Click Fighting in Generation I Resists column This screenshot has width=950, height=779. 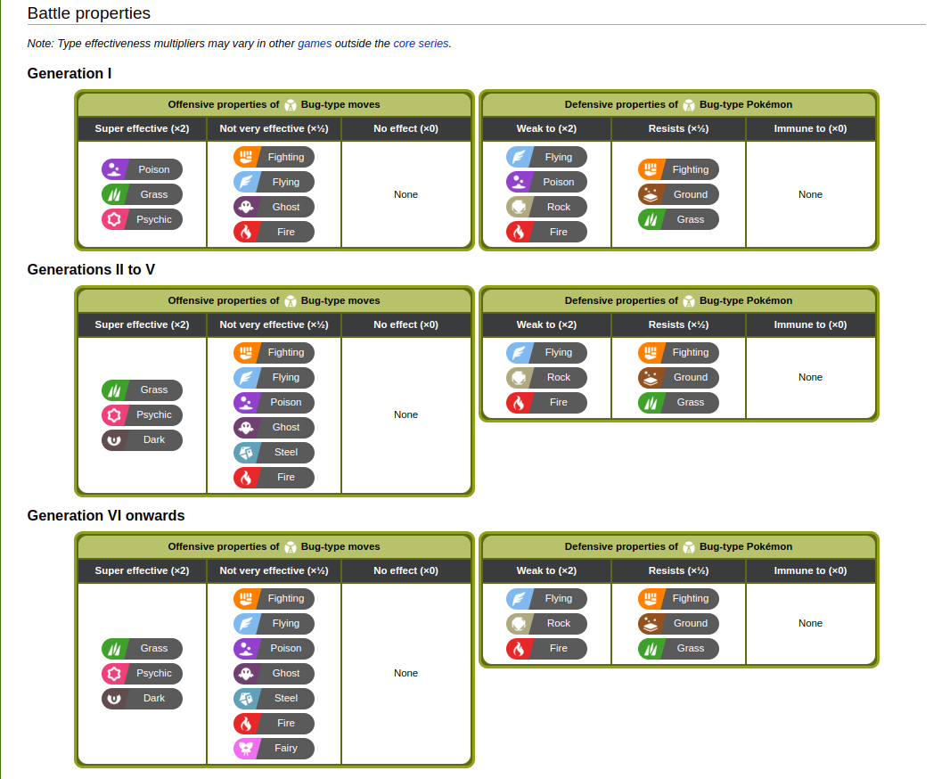pos(678,169)
